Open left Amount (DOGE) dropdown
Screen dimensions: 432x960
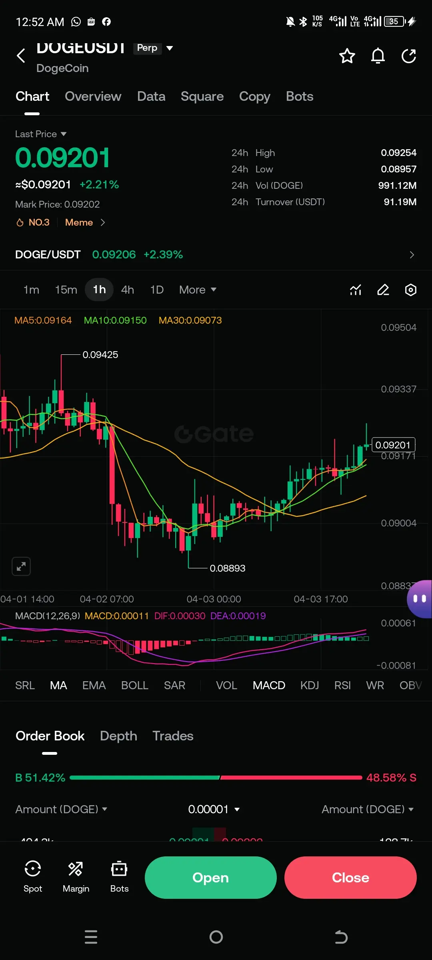(x=61, y=809)
